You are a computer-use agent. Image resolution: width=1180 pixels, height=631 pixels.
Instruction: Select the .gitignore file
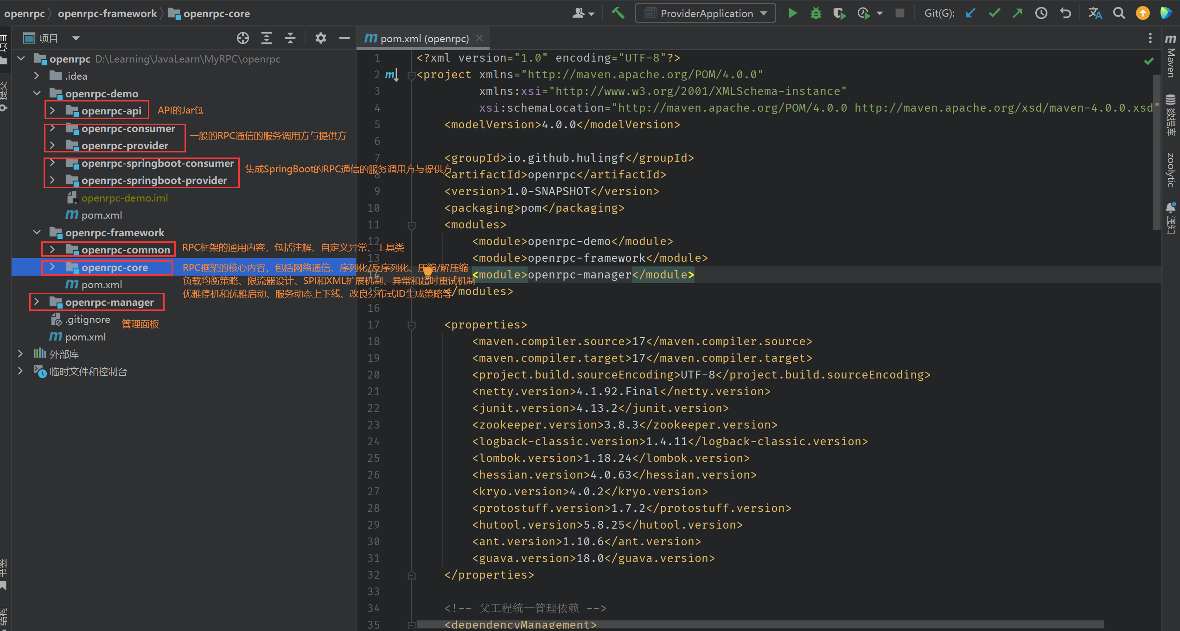coord(81,319)
